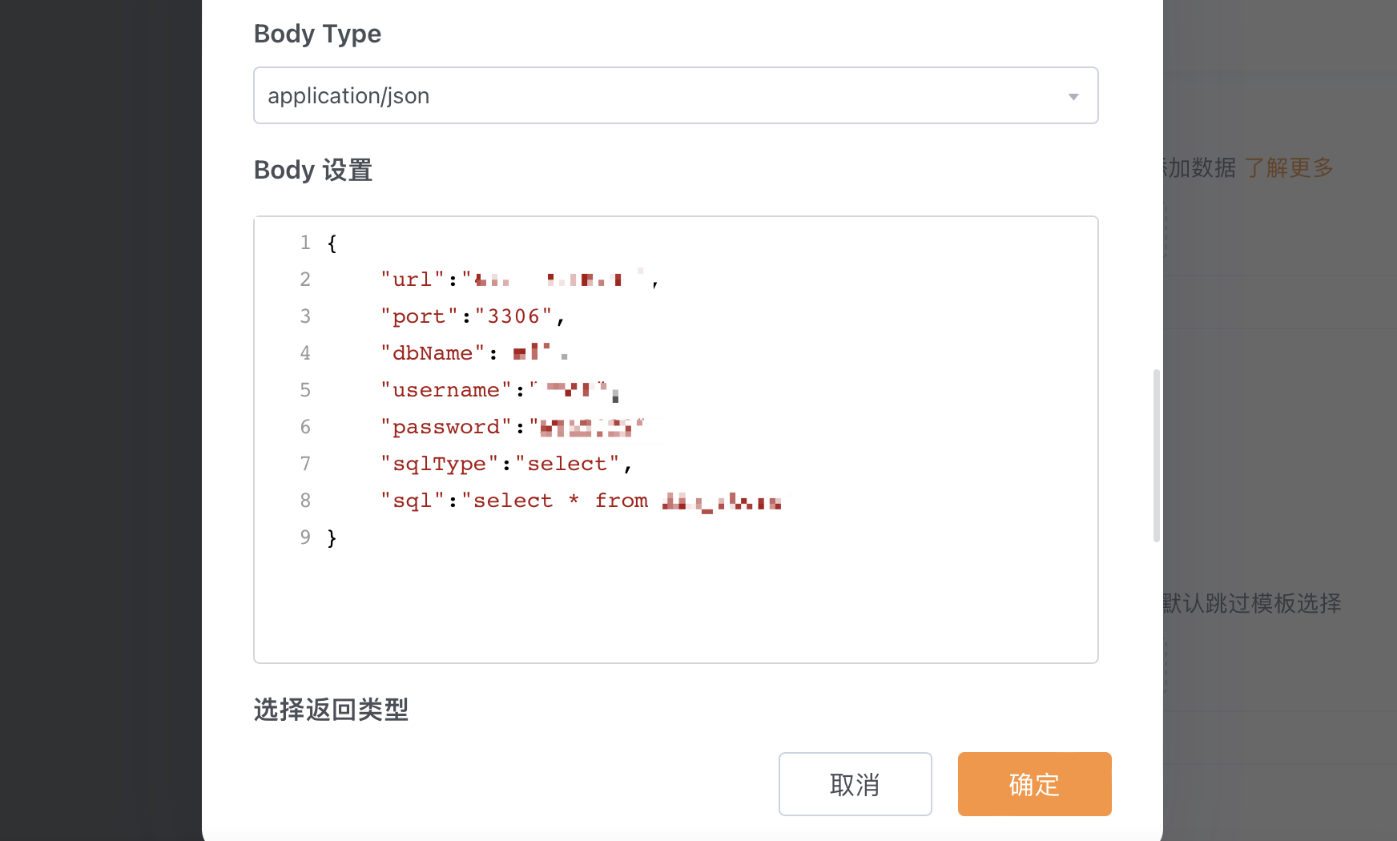This screenshot has width=1397, height=841.
Task: Click line number 5 in the editor gutter
Action: 305,390
